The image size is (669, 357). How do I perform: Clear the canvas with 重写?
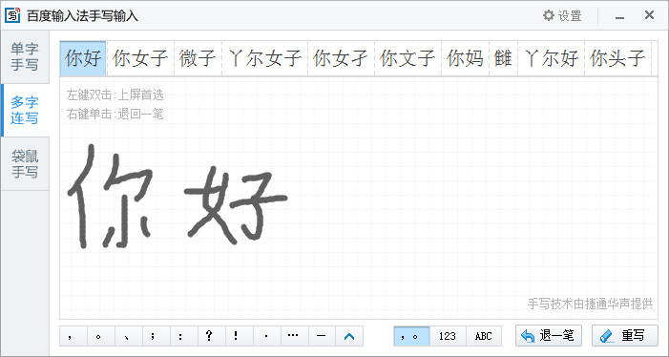pos(625,336)
